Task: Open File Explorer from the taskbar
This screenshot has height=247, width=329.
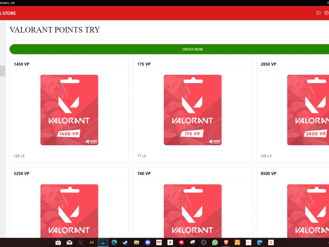Action: (x=137, y=243)
